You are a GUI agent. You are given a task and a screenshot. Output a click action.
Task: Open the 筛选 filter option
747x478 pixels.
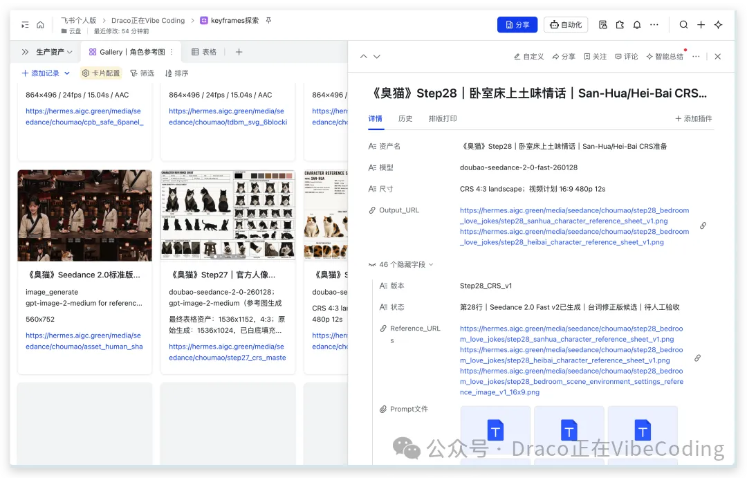[142, 73]
